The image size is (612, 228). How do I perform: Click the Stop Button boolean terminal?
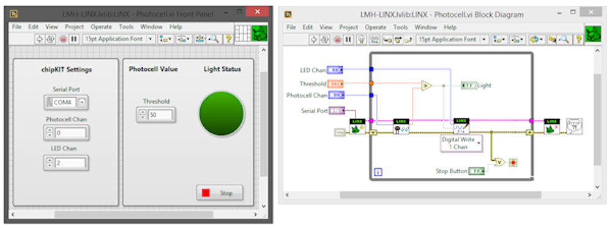(476, 171)
